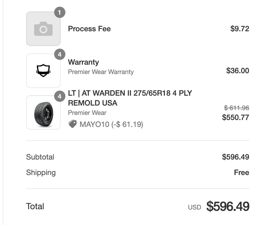Click the AT Warden II tire thumbnail

tap(43, 112)
